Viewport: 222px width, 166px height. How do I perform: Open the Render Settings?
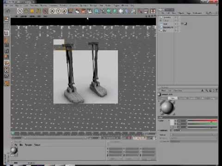(x=90, y=11)
